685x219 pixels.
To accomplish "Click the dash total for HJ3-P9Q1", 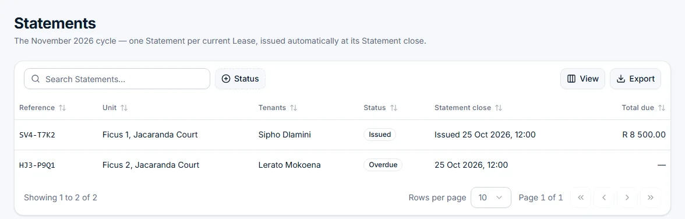I will [662, 165].
